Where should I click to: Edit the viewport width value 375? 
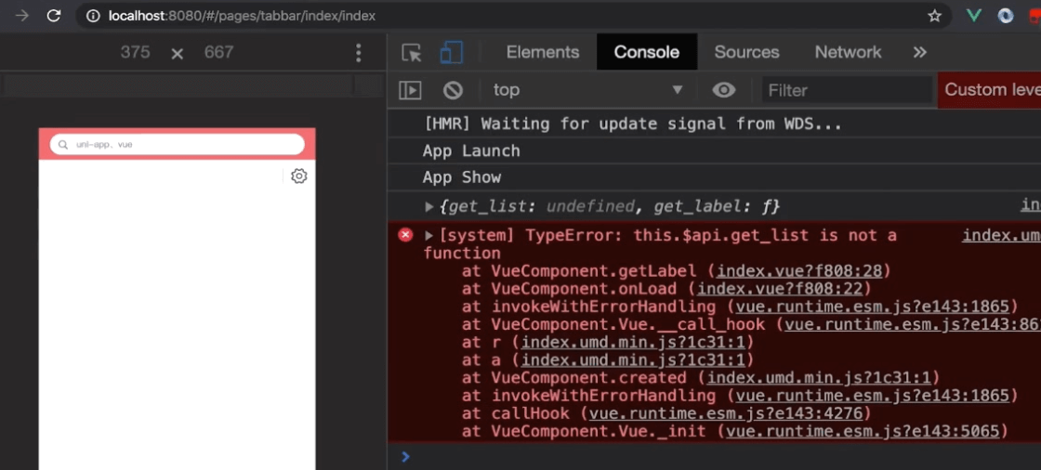click(x=136, y=52)
